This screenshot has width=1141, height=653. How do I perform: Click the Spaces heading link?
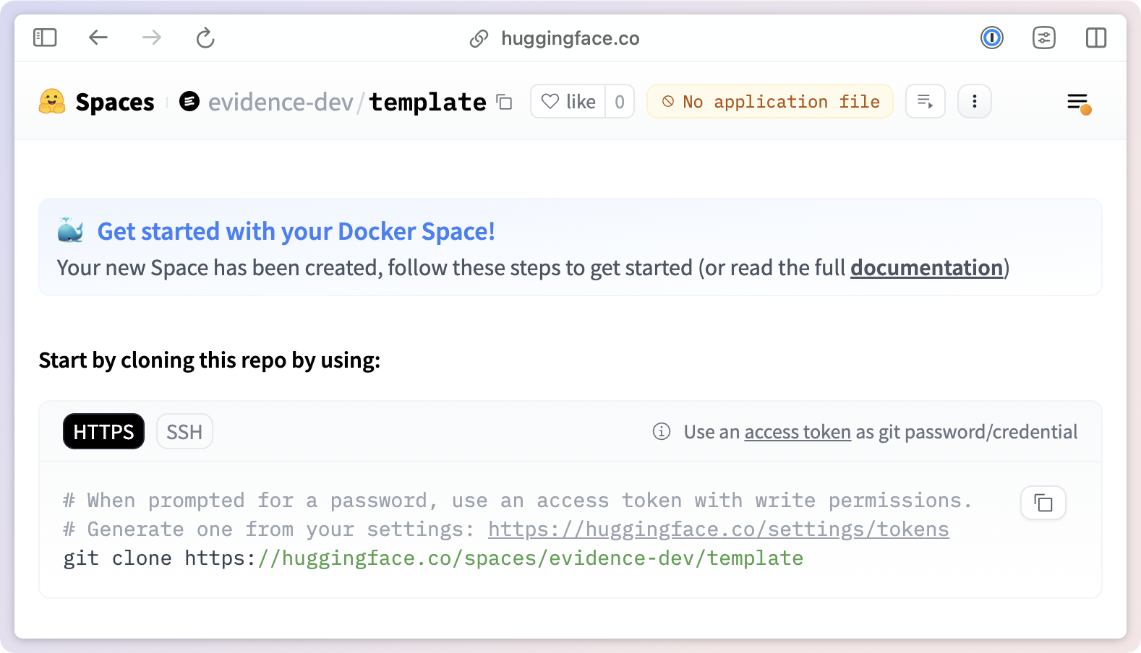click(x=115, y=103)
